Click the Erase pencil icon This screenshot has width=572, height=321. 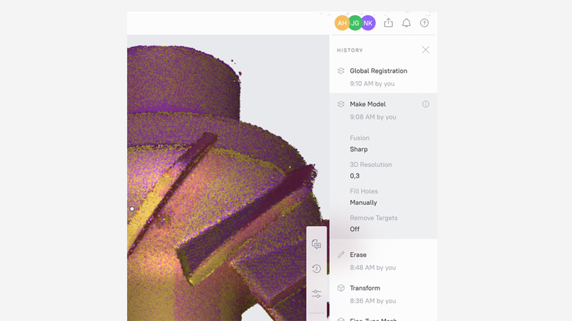pos(341,255)
